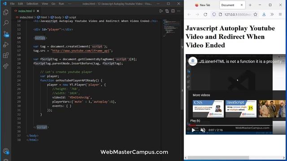This screenshot has height=161, width=287.
Task: Open the Accounts icon in activity bar
Action: click(x=6, y=151)
